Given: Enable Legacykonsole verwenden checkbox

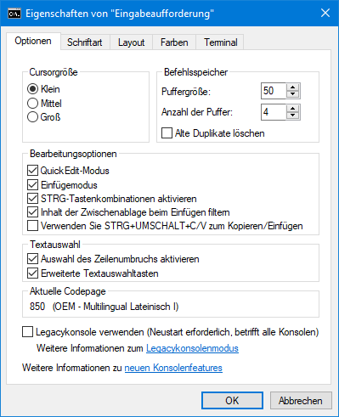Looking at the screenshot, I should click(27, 332).
